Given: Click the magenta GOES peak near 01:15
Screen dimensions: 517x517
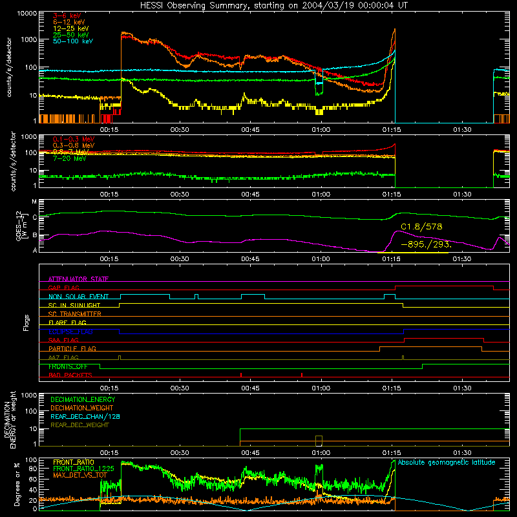Looking at the screenshot, I should point(398,231).
